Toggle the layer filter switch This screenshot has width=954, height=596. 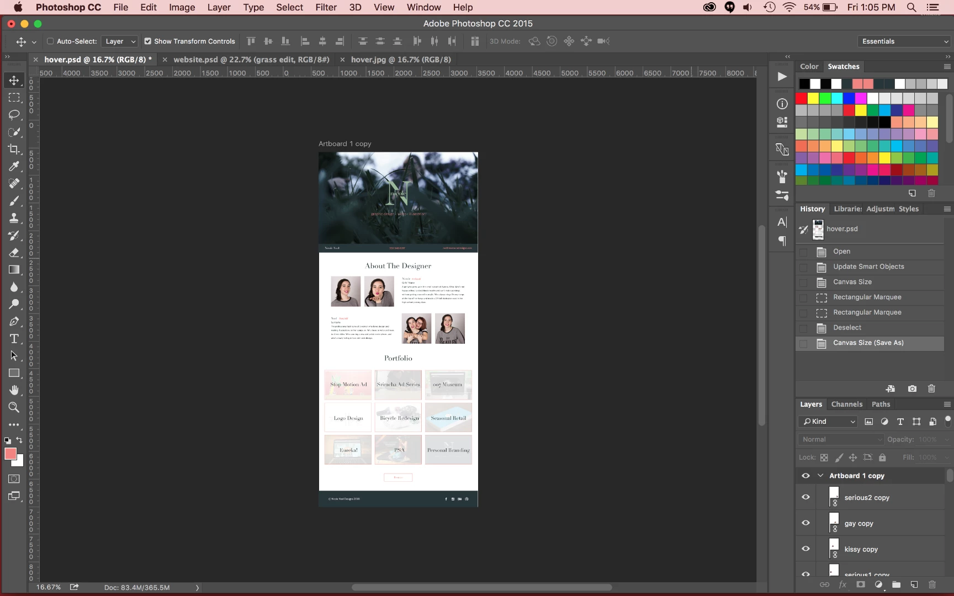point(948,421)
